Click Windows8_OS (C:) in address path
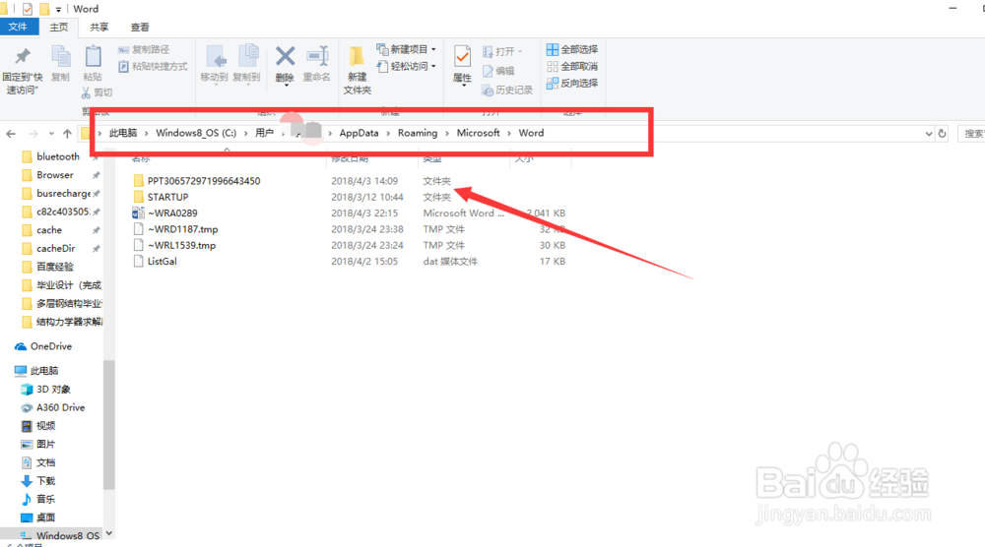Image resolution: width=985 pixels, height=547 pixels. [196, 133]
